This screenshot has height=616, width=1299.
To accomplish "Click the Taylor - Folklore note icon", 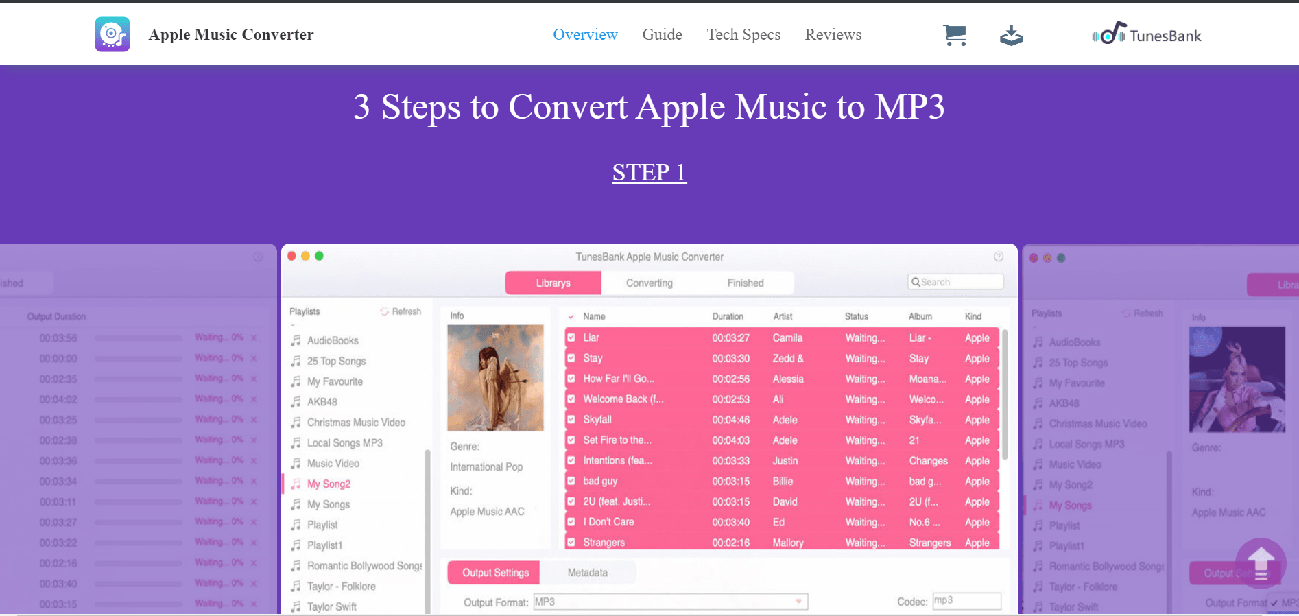I will tap(296, 587).
